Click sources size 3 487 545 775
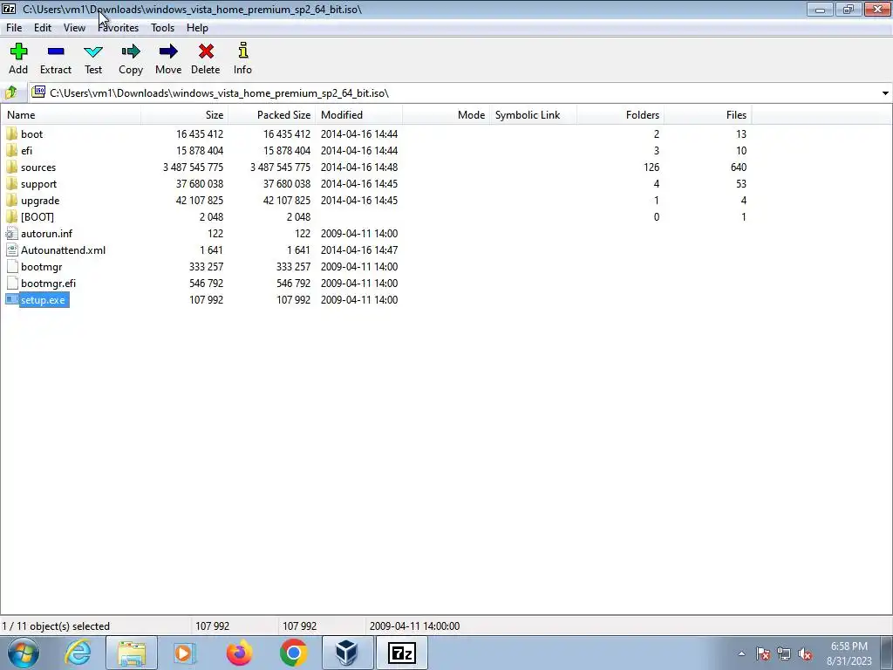This screenshot has width=893, height=670. click(x=193, y=167)
